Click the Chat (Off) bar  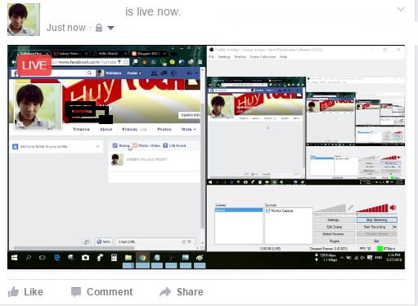click(x=155, y=242)
